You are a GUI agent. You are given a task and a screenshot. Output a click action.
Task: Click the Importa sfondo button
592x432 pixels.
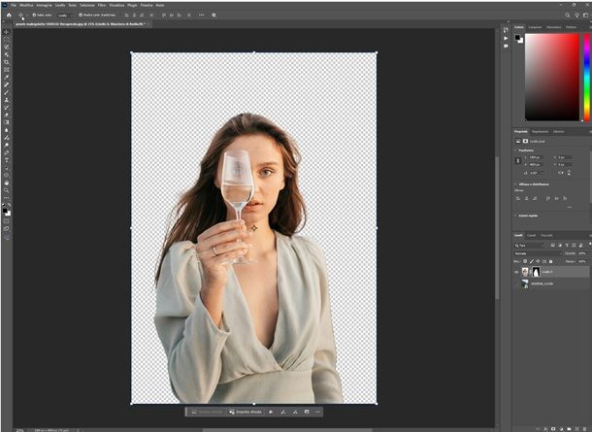(247, 412)
